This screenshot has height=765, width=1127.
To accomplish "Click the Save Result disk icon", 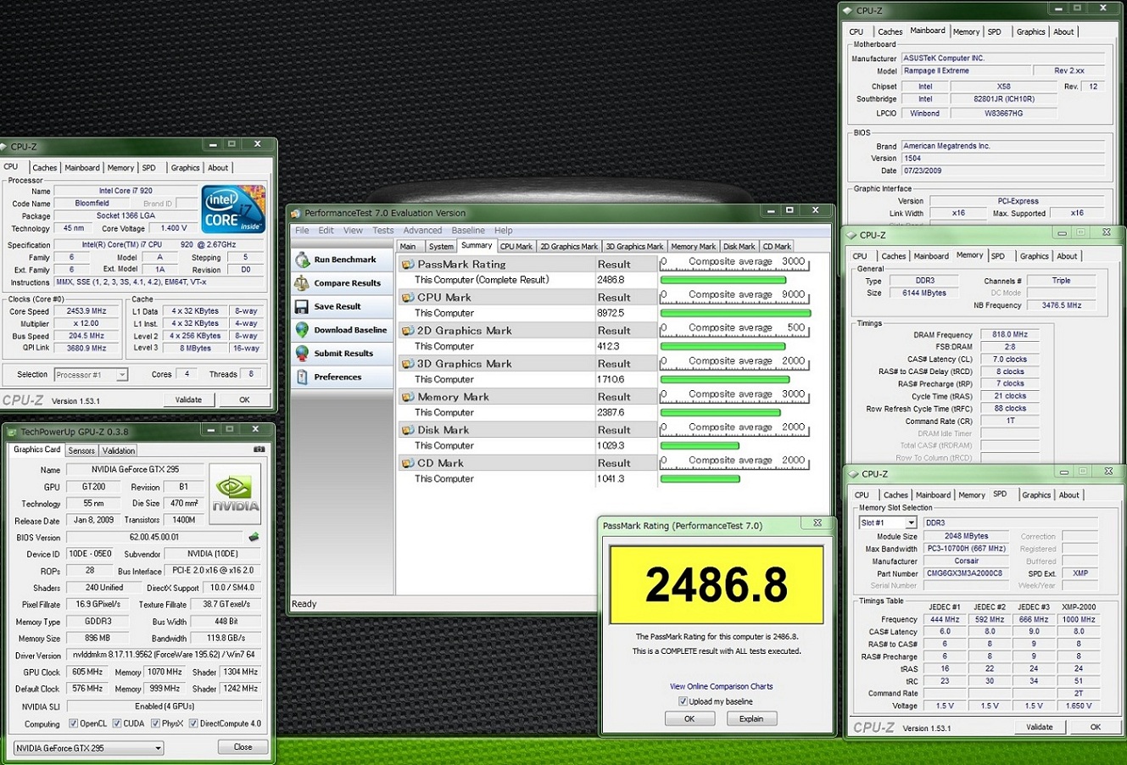I will coord(302,306).
